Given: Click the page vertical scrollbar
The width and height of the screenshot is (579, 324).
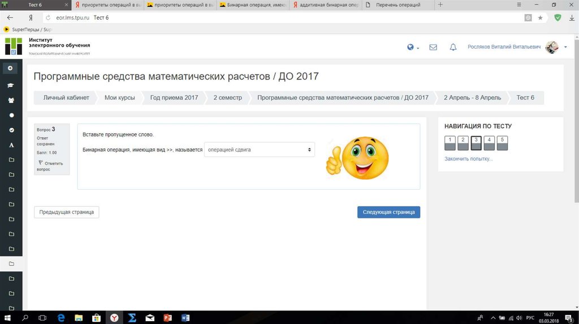Looking at the screenshot, I should (x=576, y=121).
